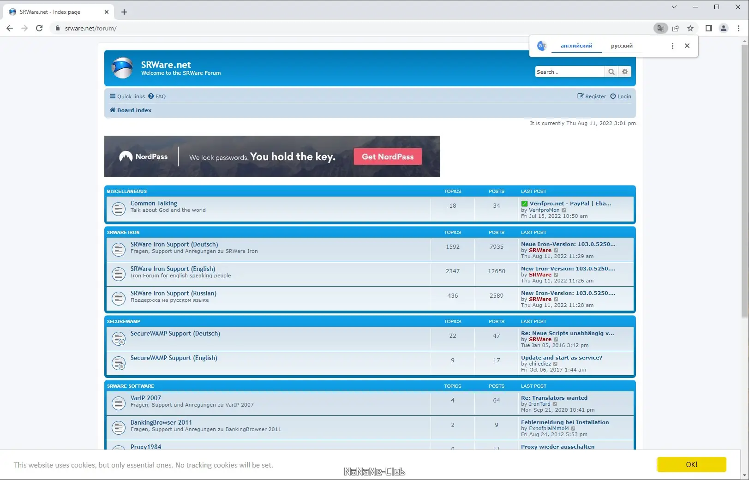
Task: Open Neue Iron-Version: 103.0.5250 last post
Action: [x=568, y=244]
